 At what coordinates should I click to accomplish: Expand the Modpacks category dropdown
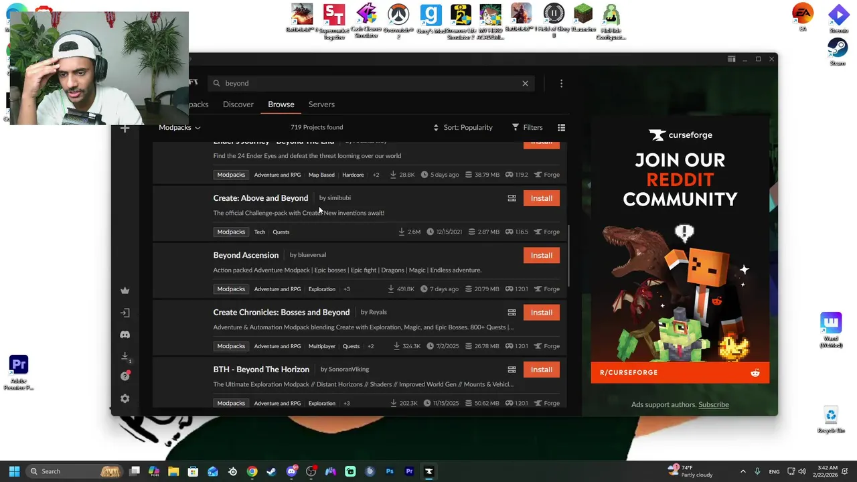pos(179,127)
